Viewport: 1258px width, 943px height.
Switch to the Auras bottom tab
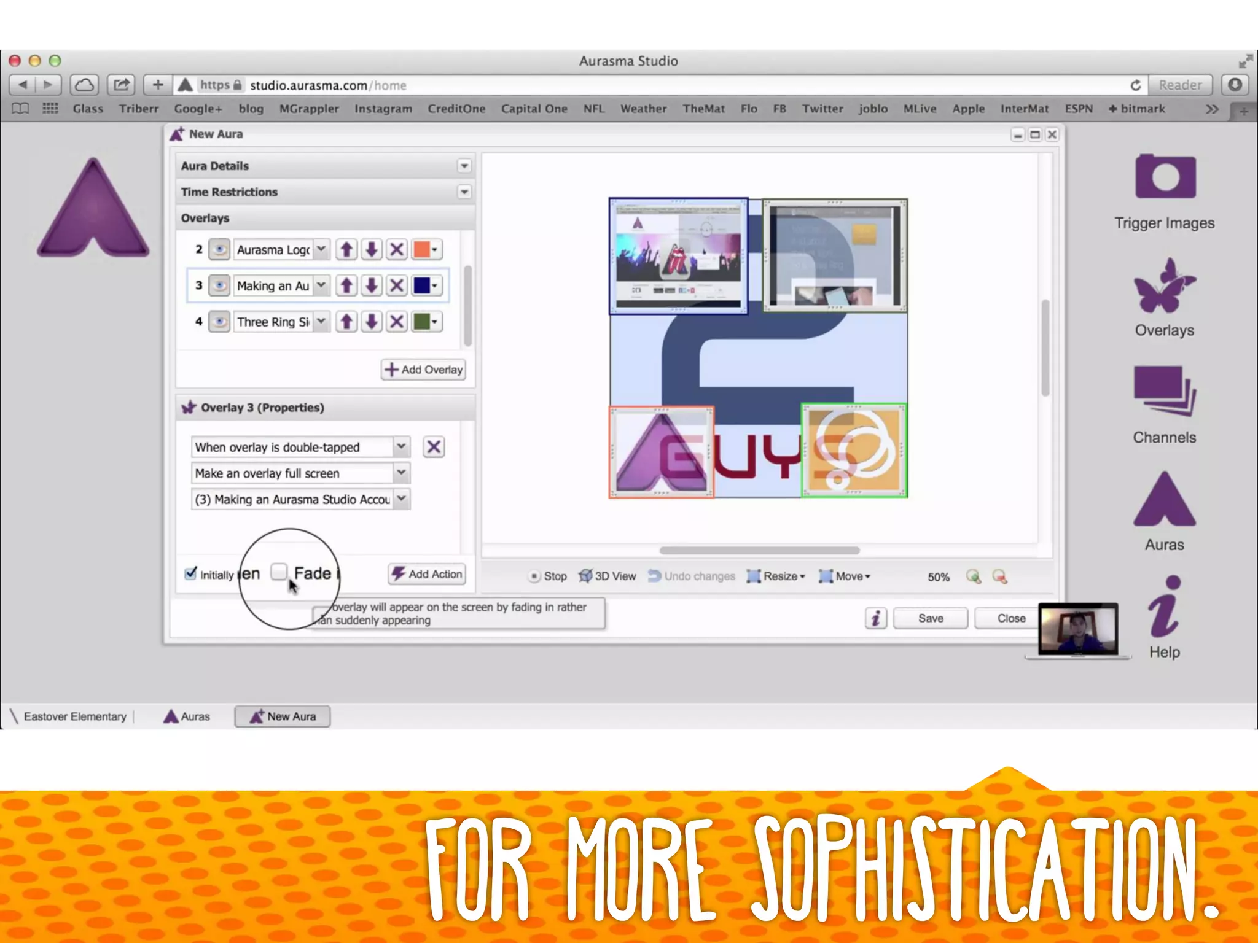point(187,716)
